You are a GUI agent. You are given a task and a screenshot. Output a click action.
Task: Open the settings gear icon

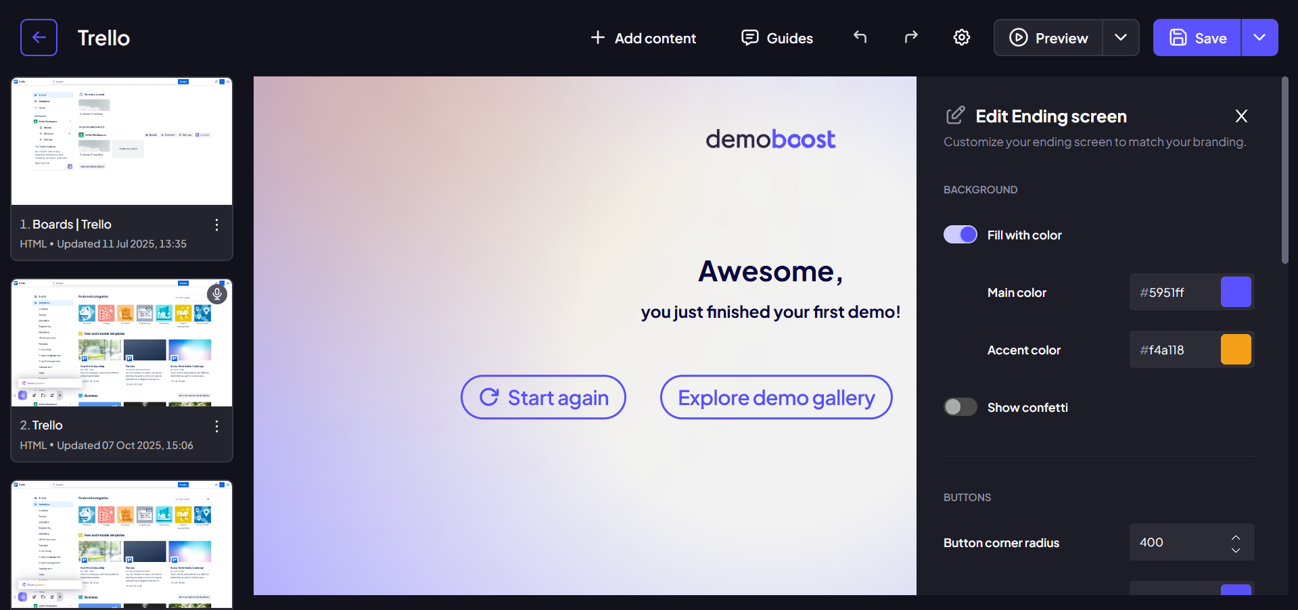pyautogui.click(x=962, y=37)
